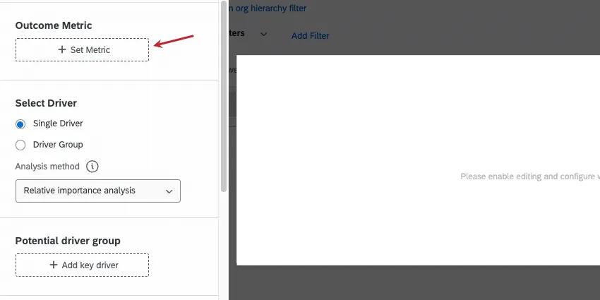The height and width of the screenshot is (300, 600).
Task: Expand the Filters chevron near Add Filter
Action: point(263,34)
